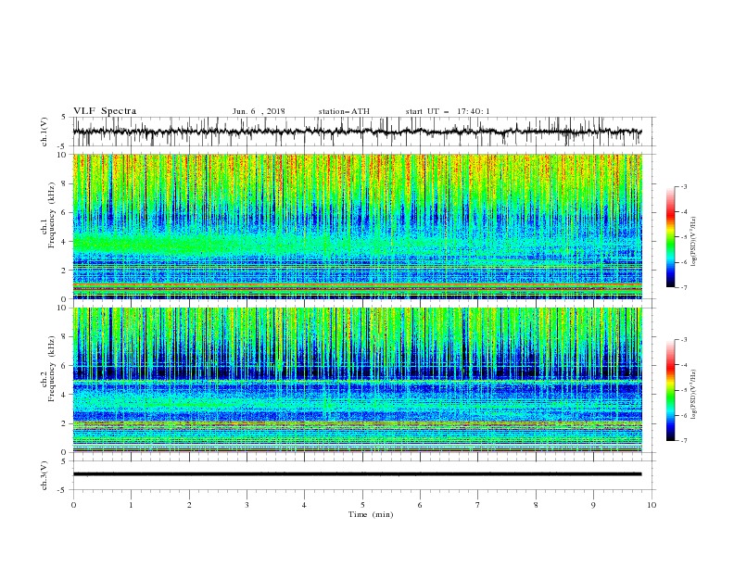Click ch.2 spectrogram frequency tick '2'
The width and height of the screenshot is (734, 567).
(x=65, y=423)
